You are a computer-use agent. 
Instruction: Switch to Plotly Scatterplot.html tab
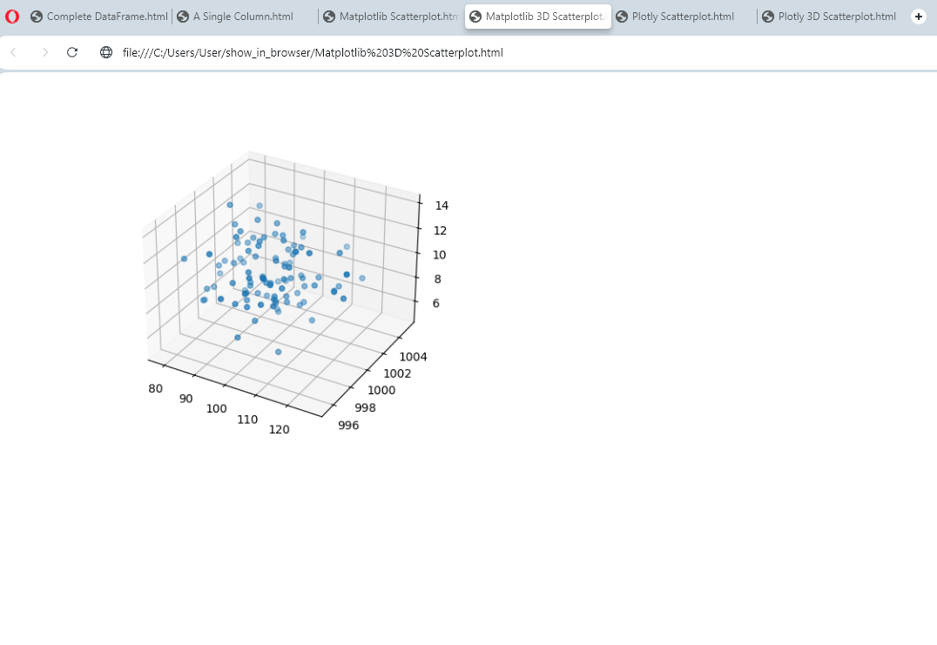coord(684,17)
